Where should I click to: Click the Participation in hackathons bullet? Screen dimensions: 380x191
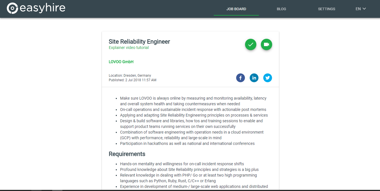pos(187,143)
